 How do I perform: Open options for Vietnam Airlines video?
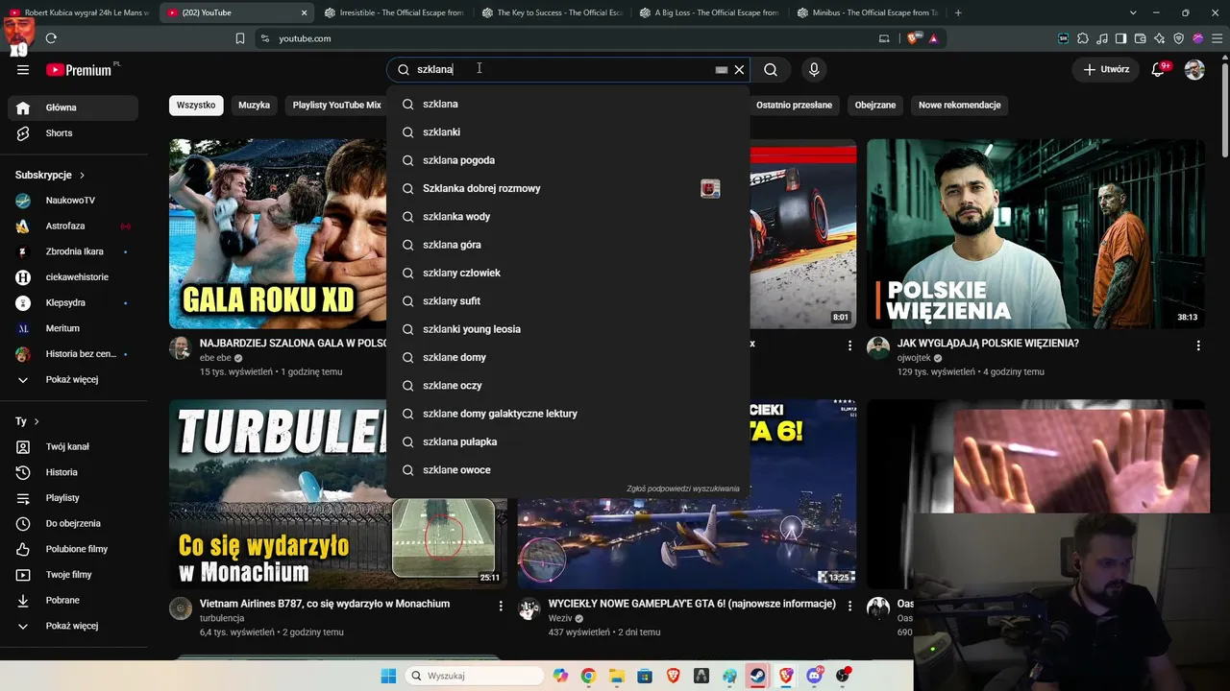(501, 607)
